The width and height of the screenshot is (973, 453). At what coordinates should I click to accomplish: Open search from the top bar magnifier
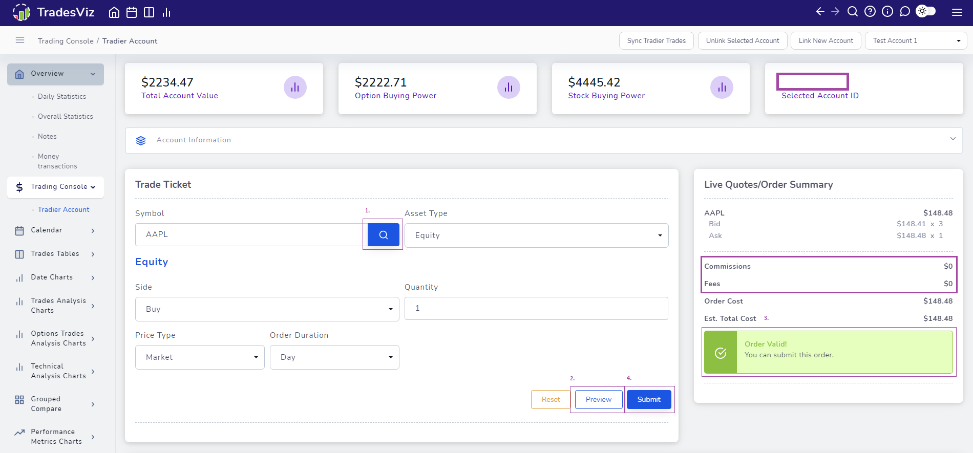[853, 11]
